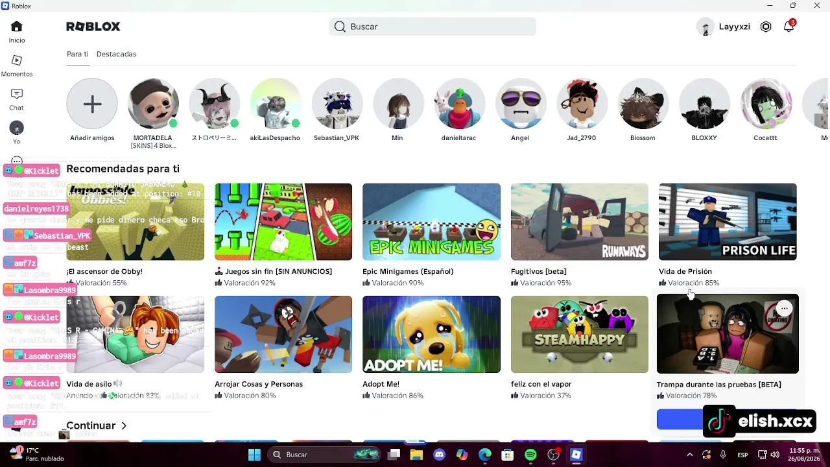Open friend danieltarac's avatar
Viewport: 830px width, 467px height.
(x=459, y=104)
